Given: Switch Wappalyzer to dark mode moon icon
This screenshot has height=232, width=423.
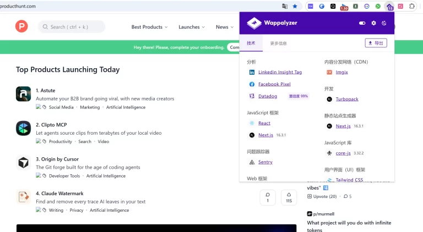Looking at the screenshot, I should (384, 23).
